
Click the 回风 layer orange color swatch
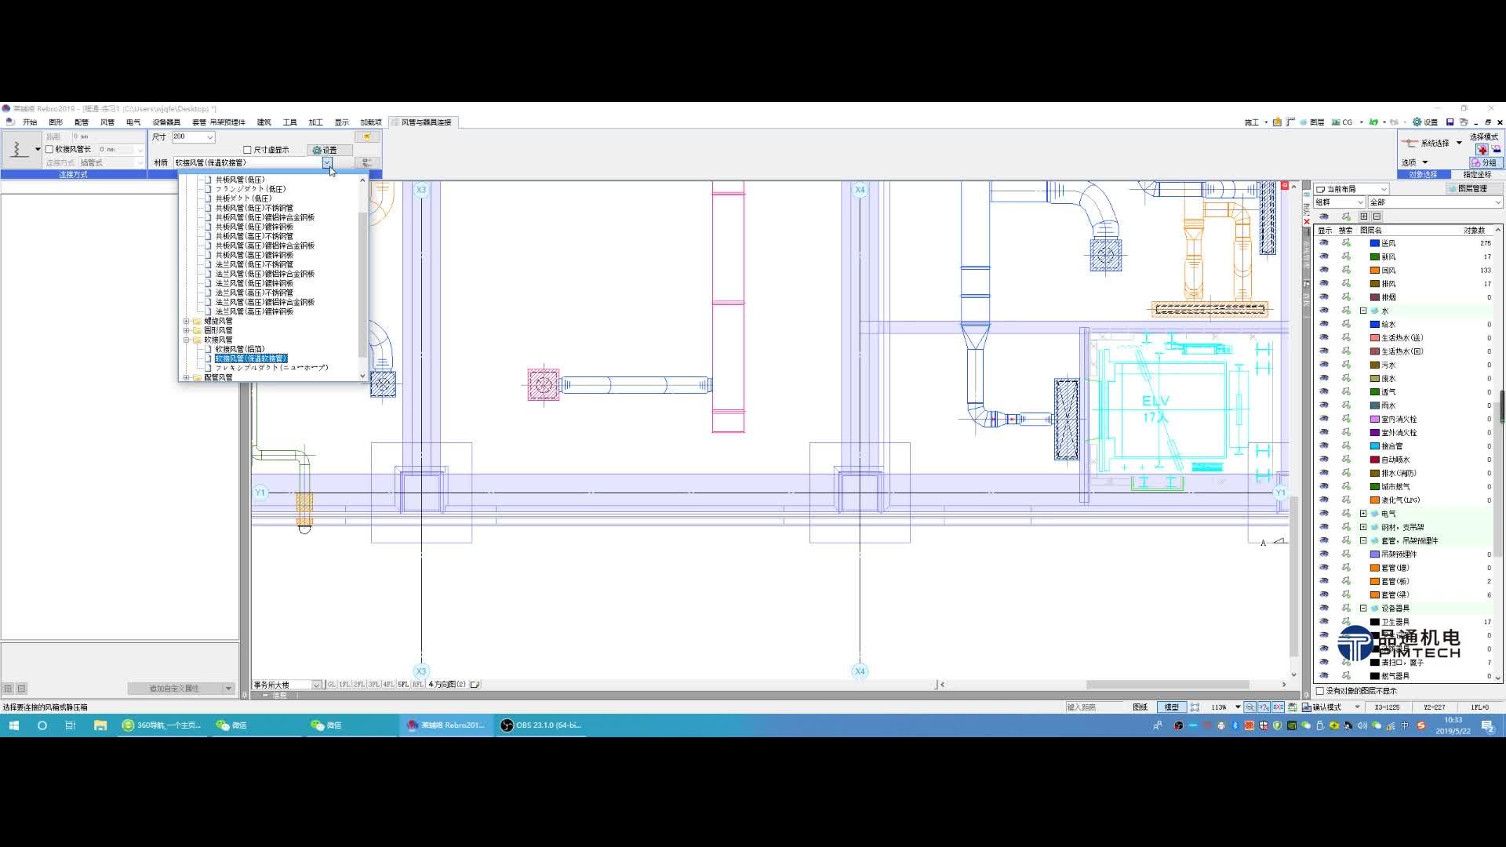click(x=1374, y=271)
